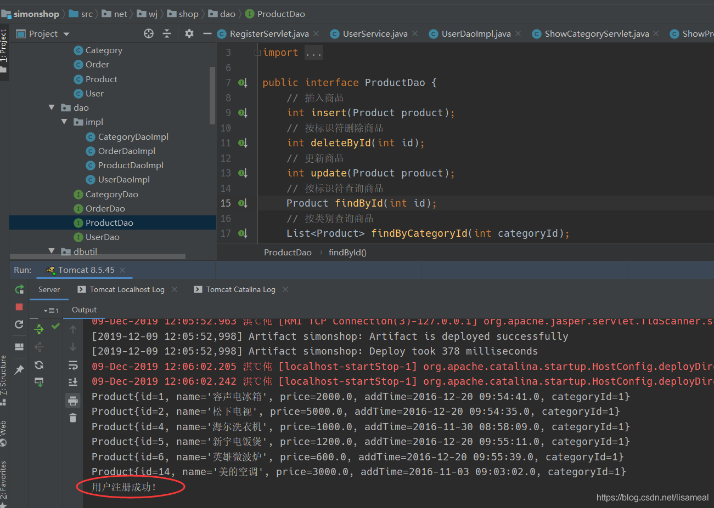
Task: Pin the Run tab
Action: click(x=19, y=370)
